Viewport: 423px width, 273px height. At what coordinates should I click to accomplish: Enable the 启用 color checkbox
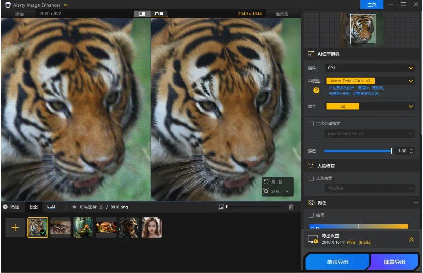click(x=311, y=215)
